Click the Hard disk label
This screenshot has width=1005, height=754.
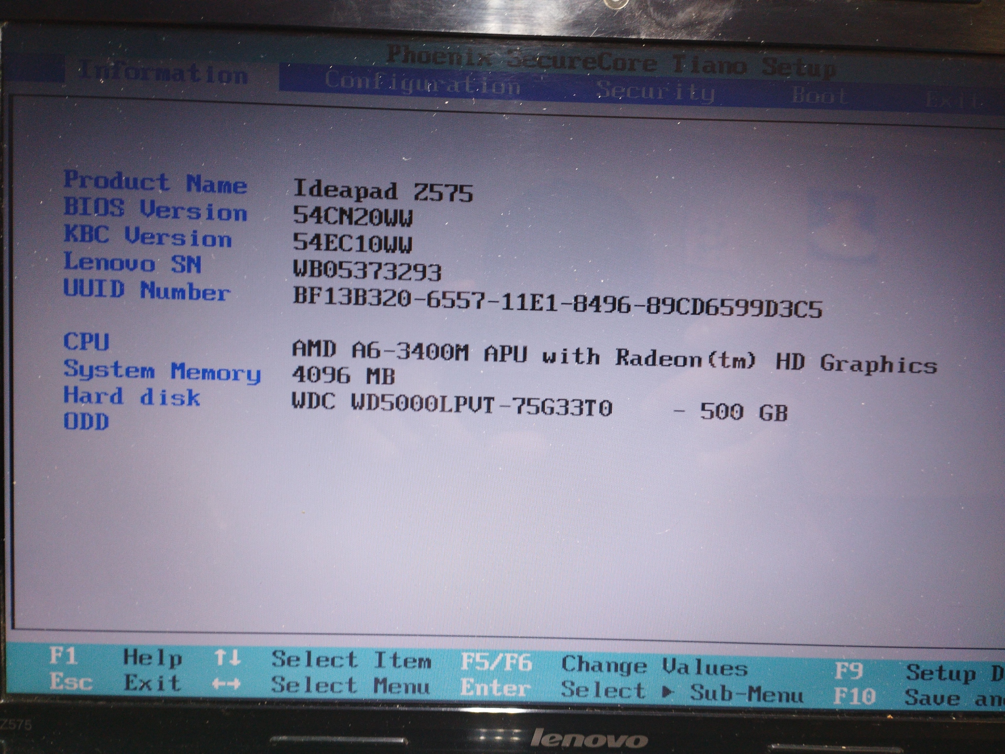[132, 396]
